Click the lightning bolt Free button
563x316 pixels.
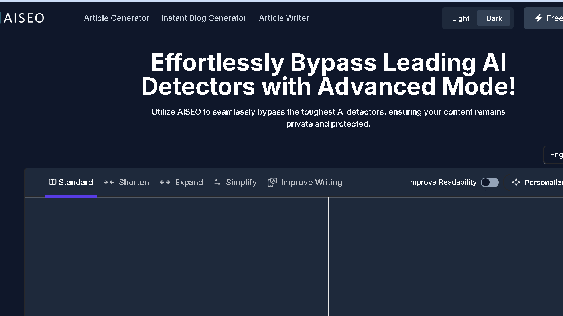543,18
